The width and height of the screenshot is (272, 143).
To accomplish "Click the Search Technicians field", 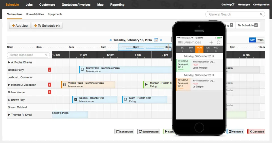I will pyautogui.click(x=28, y=55).
